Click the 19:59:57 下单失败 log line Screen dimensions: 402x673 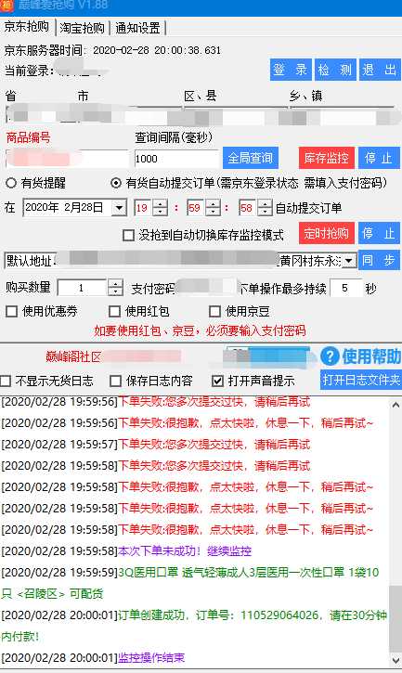click(x=155, y=445)
